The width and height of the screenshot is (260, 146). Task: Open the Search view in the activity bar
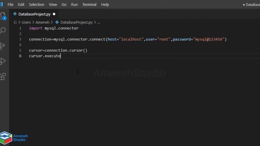tap(3, 30)
